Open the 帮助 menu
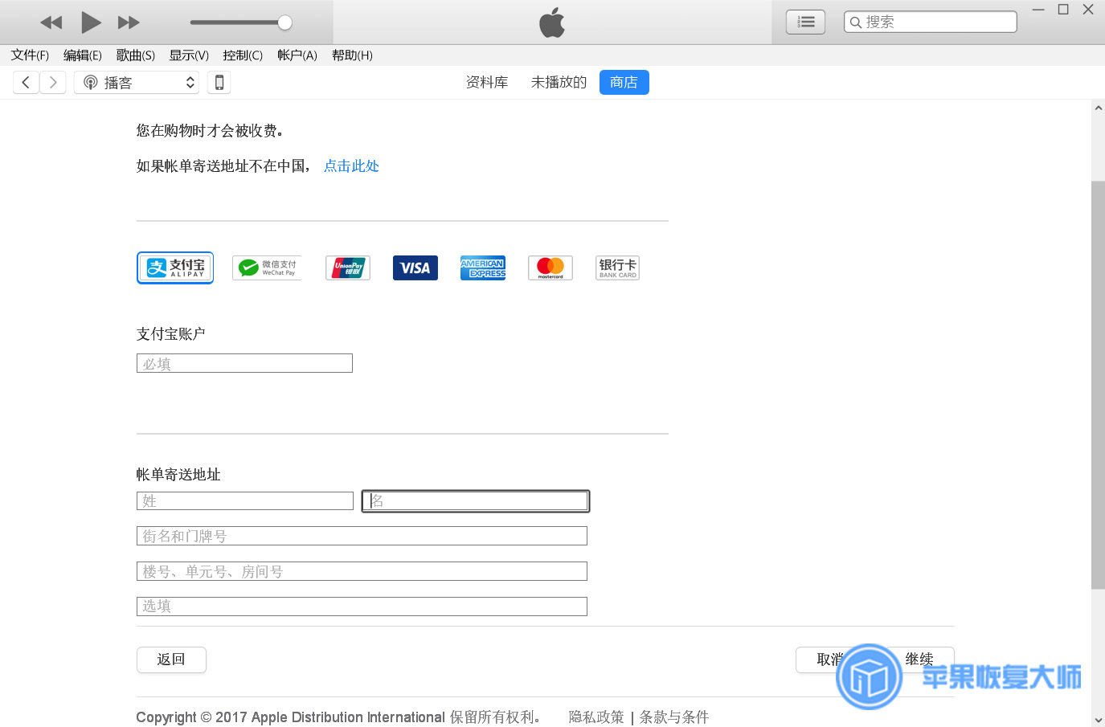 (x=351, y=55)
